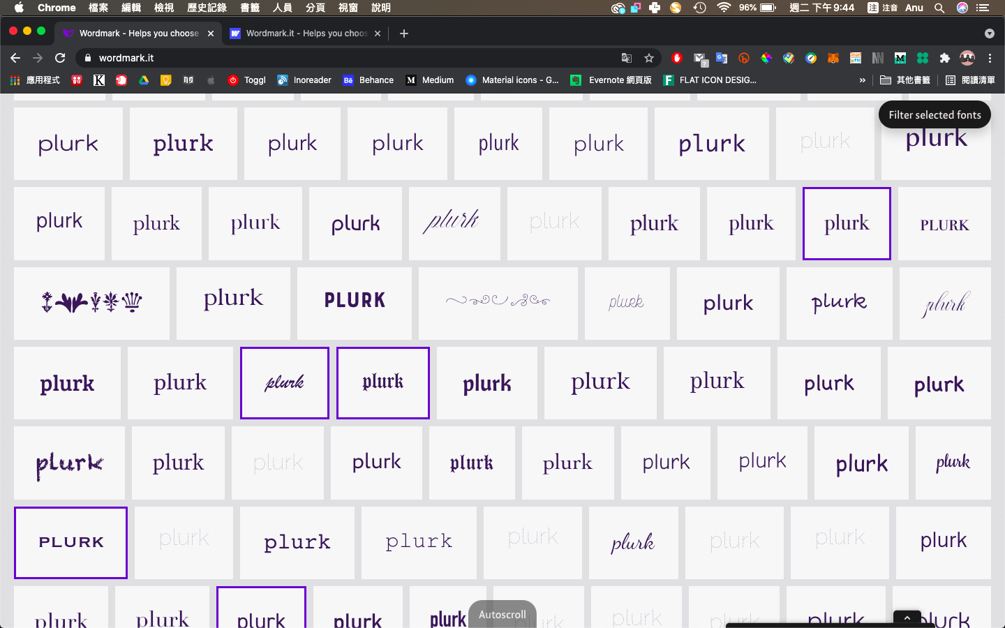This screenshot has height=628, width=1005.
Task: Click the browser back arrow
Action: click(15, 58)
